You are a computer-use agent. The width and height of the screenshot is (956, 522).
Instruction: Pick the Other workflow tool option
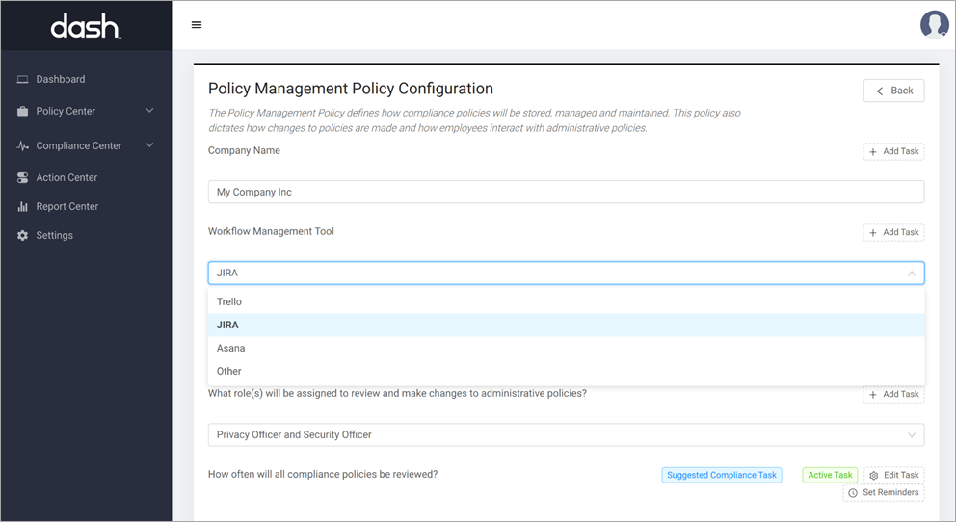click(229, 371)
